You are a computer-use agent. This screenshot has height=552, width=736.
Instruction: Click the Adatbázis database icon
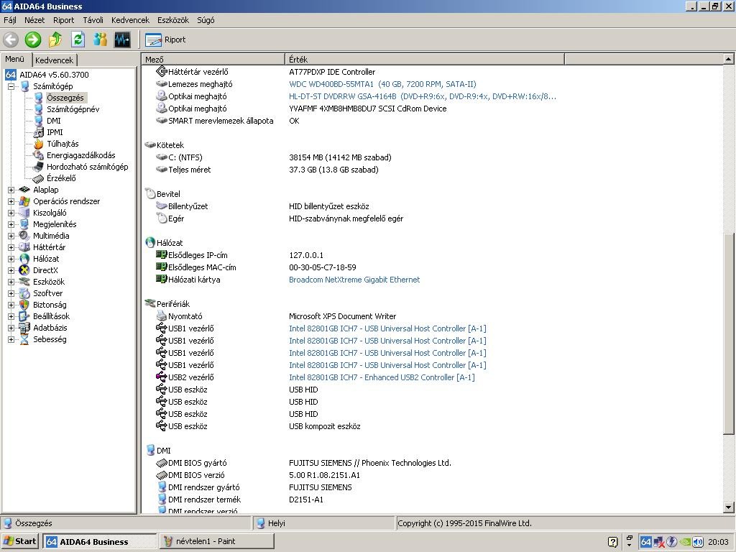pos(24,328)
